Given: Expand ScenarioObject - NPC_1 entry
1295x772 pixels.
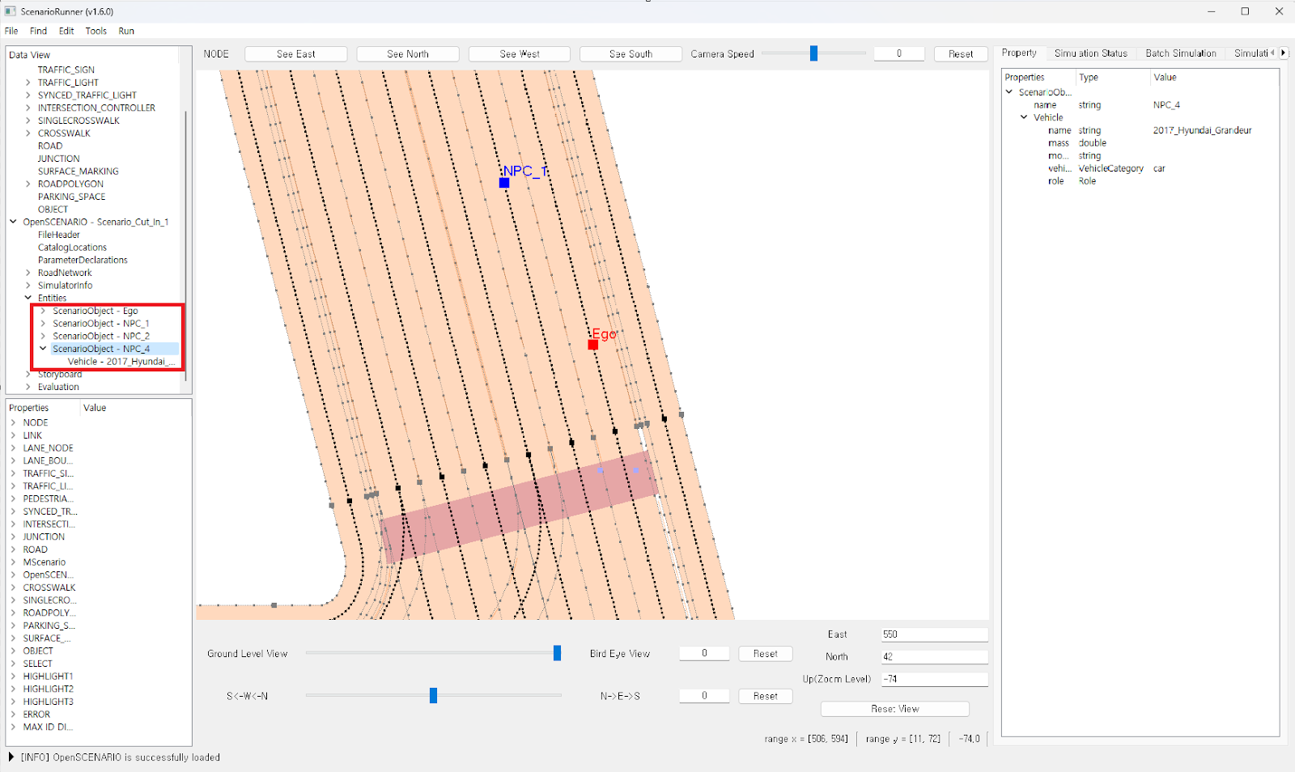Looking at the screenshot, I should click(x=43, y=324).
